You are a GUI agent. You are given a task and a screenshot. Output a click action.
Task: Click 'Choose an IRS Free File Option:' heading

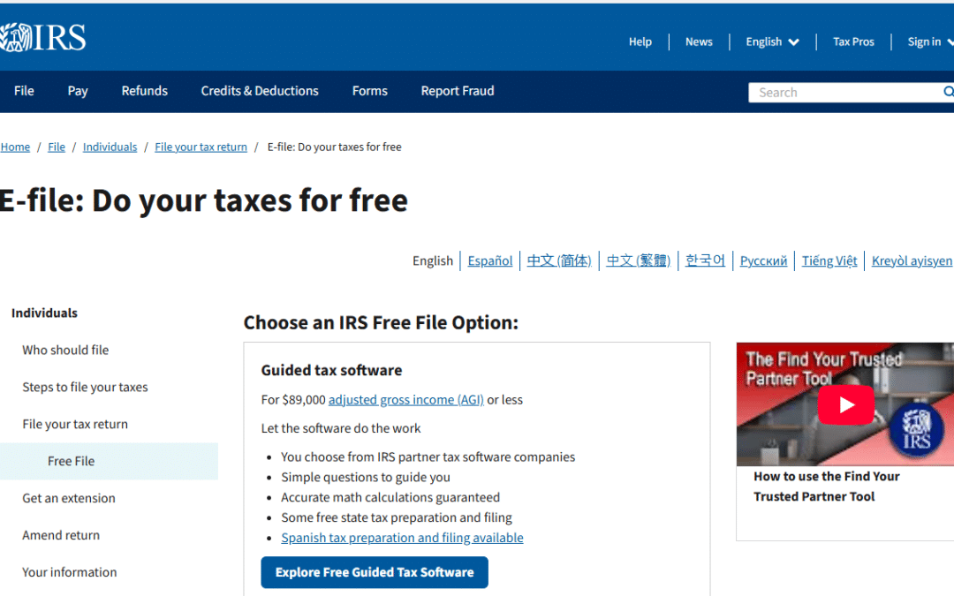[x=381, y=323]
